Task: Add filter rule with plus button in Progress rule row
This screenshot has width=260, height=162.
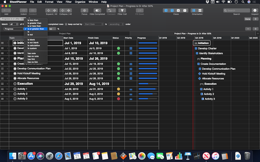Action: (x=256, y=29)
